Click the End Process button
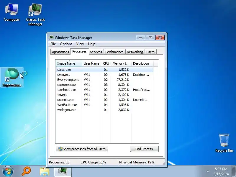The image size is (236, 177). click(x=144, y=149)
